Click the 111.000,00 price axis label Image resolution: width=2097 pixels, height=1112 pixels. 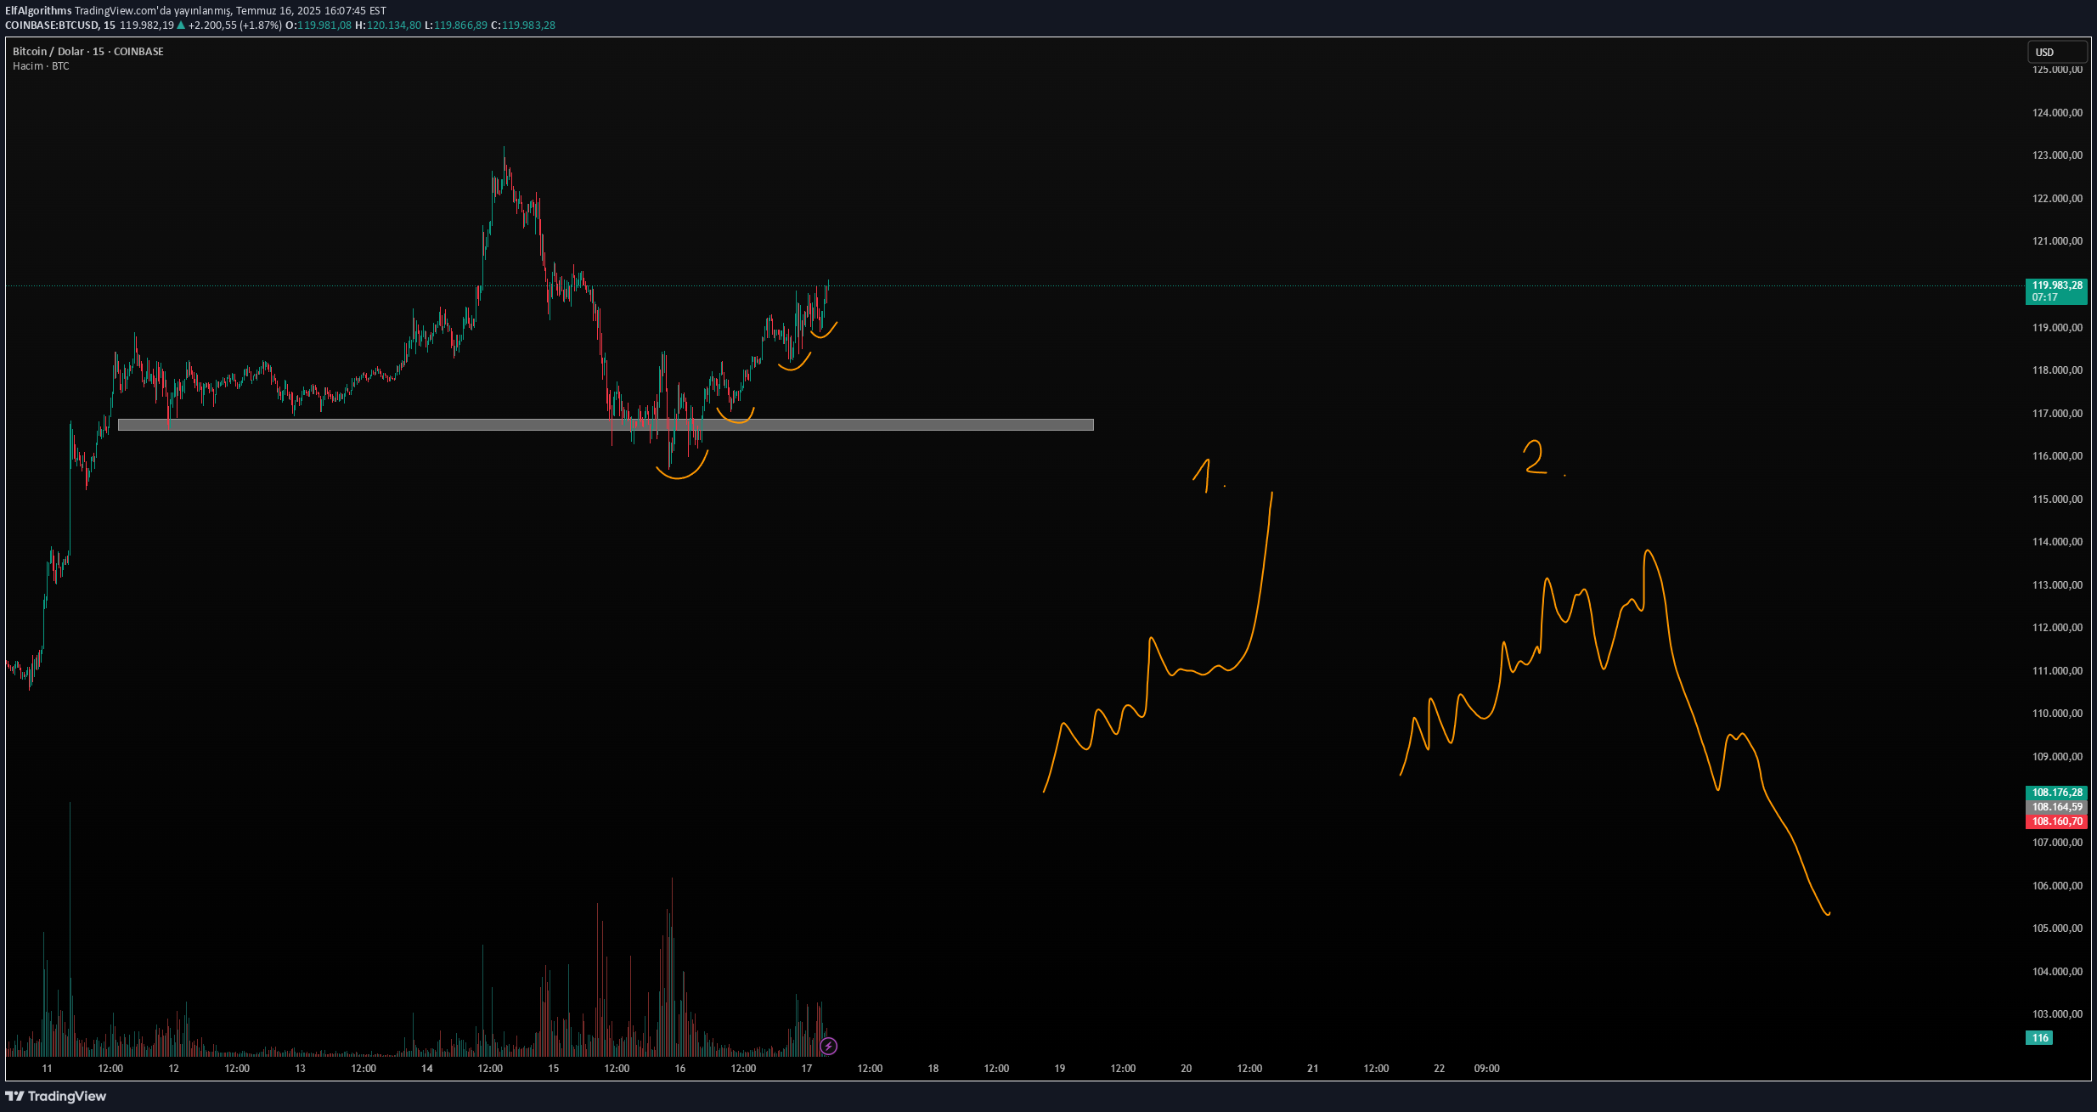pyautogui.click(x=2057, y=671)
